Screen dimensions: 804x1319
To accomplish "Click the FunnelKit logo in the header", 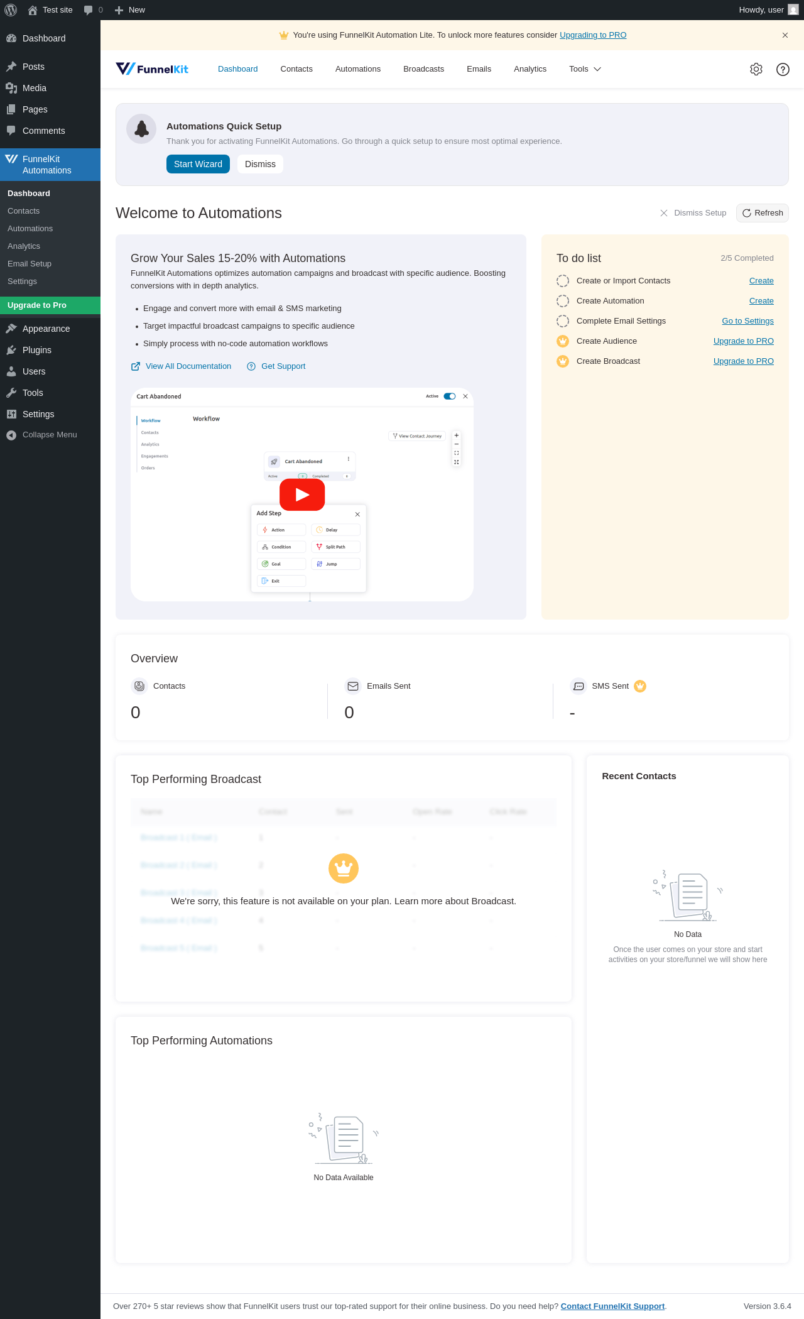I will pos(152,69).
